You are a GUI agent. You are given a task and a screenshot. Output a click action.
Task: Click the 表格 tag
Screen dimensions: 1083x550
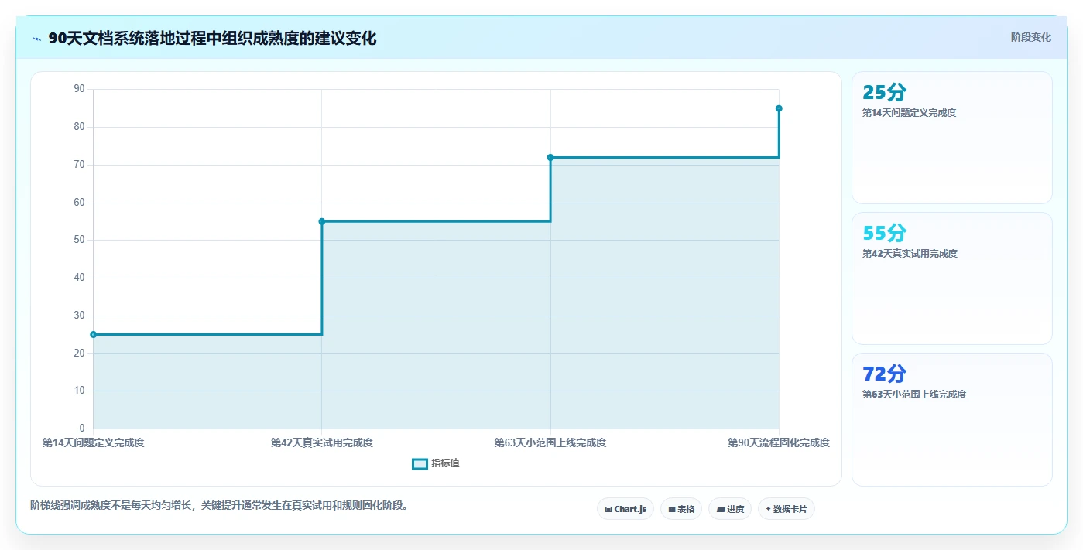[681, 509]
